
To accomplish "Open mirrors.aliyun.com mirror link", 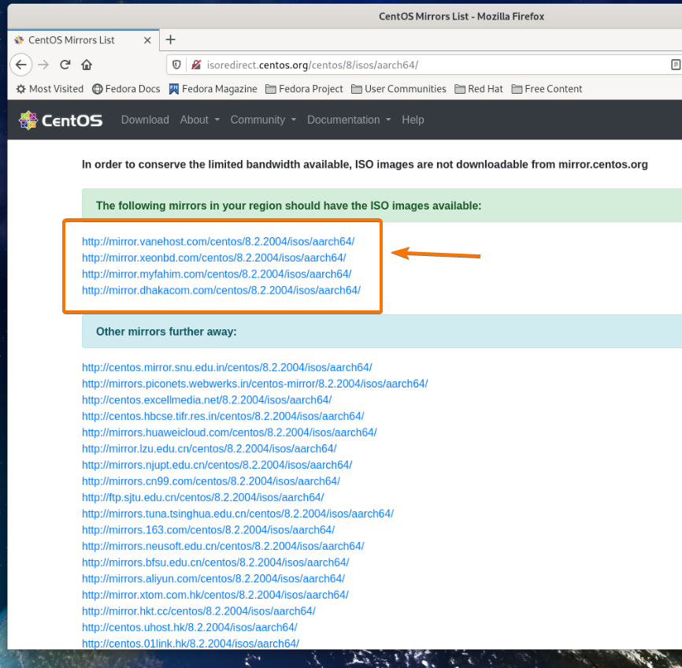I will [213, 579].
